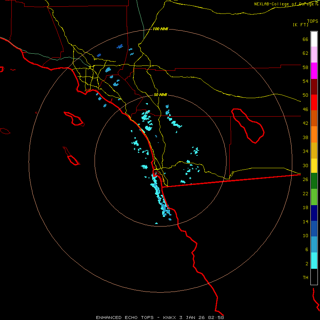
Task: Click the legend scale value 26
Action: tap(305, 180)
